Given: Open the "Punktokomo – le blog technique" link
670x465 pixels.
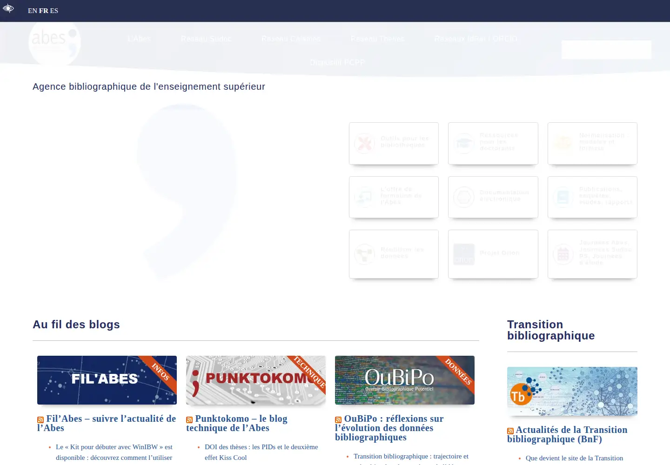Looking at the screenshot, I should (237, 423).
